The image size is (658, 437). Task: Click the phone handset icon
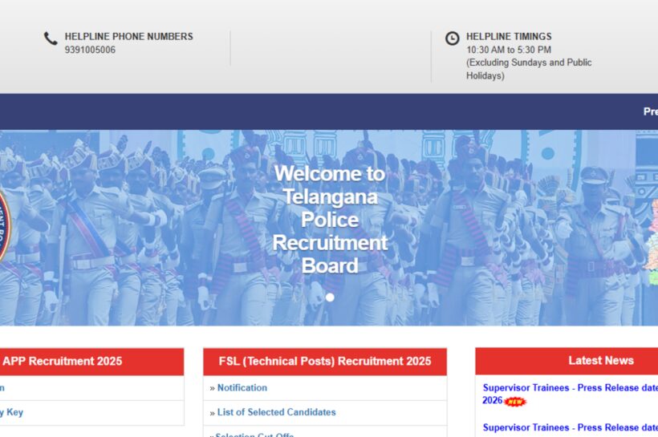tap(51, 38)
